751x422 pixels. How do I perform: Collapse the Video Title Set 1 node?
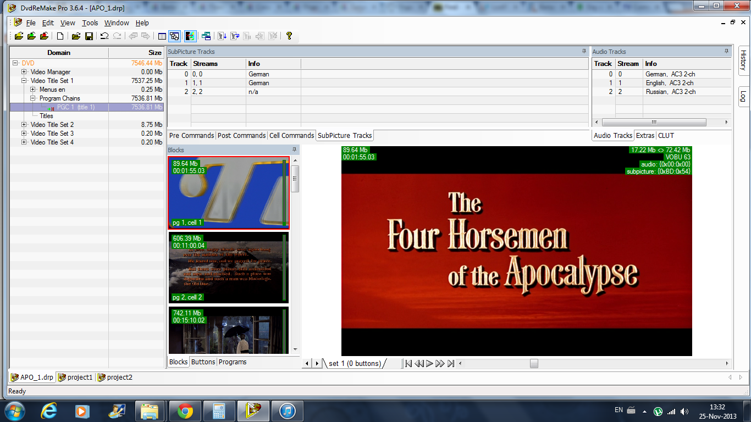click(24, 81)
